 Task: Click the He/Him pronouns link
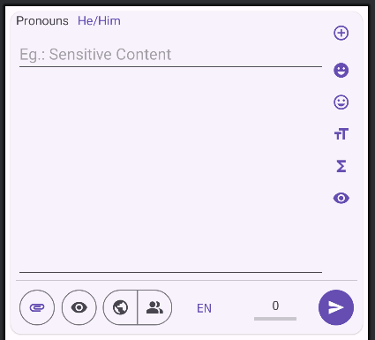click(x=99, y=21)
